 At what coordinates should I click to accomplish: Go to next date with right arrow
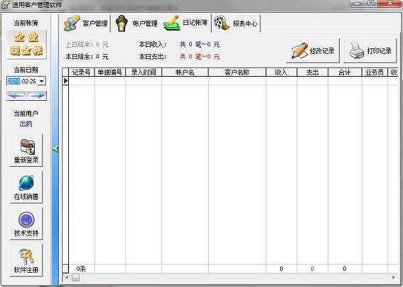(37, 96)
